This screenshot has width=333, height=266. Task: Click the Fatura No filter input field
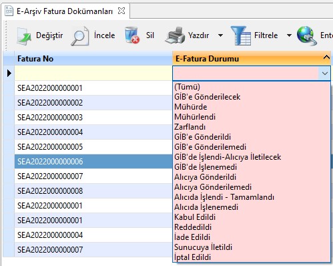click(93, 73)
